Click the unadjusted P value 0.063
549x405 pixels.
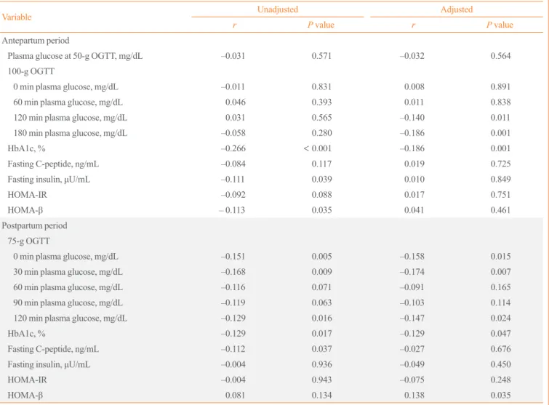point(322,302)
